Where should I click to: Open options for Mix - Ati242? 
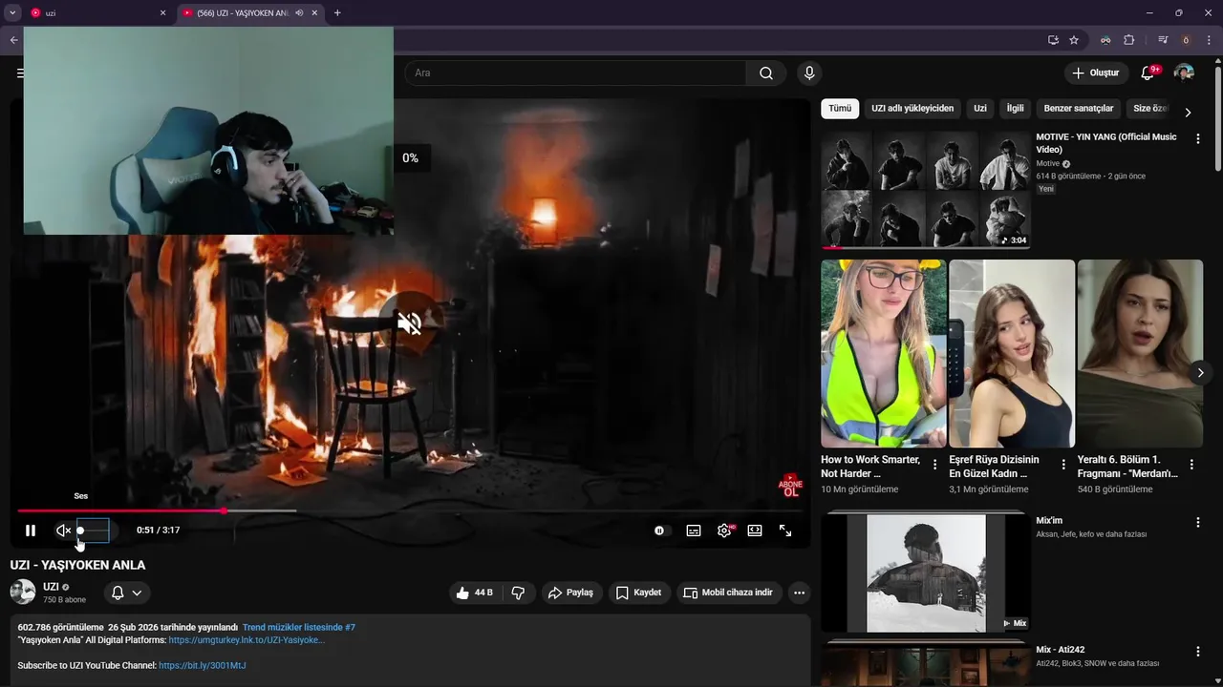(x=1198, y=652)
